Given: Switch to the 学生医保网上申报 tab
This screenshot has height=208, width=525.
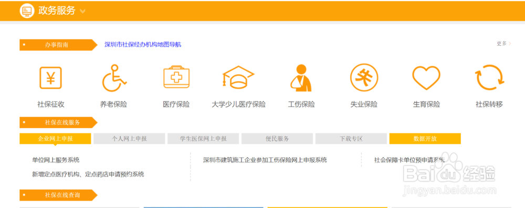Looking at the screenshot, I should click(203, 139).
